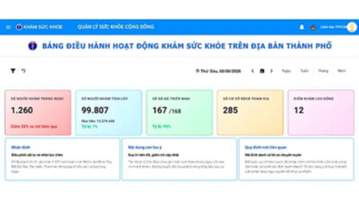This screenshot has height=202, width=359.
Task: Open the user avatar profile menu
Action: pos(352,27)
